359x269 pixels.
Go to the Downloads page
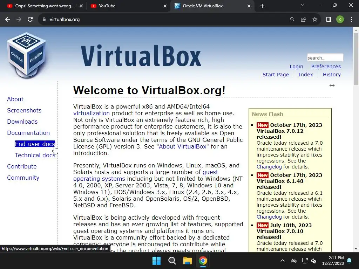click(x=22, y=122)
